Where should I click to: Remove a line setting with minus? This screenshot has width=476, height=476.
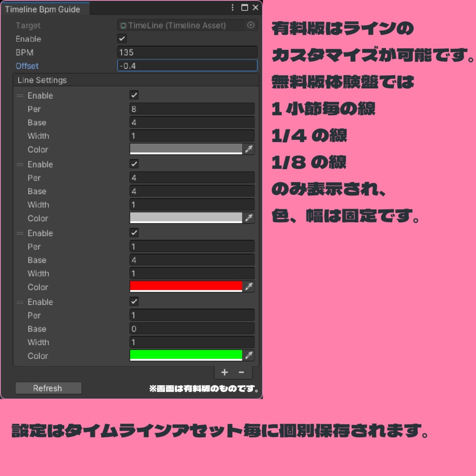[241, 372]
